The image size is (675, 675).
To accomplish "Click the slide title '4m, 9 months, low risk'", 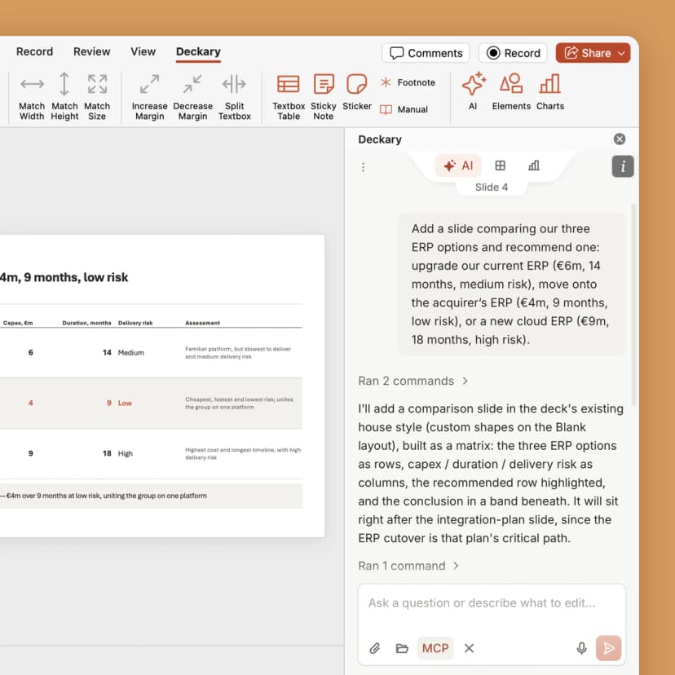I will pyautogui.click(x=64, y=277).
